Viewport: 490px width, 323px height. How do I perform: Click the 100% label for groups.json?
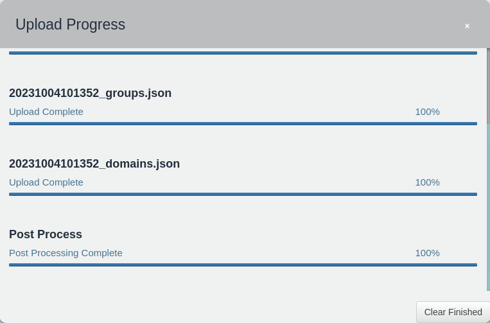[x=427, y=112]
